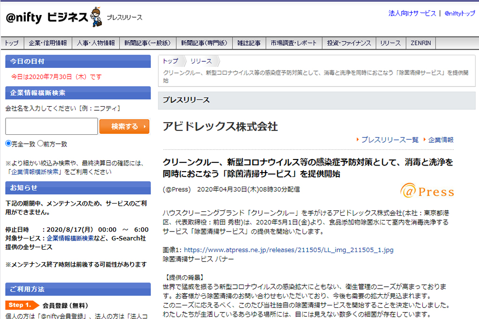The width and height of the screenshot is (479, 319).
Task: Open the ZENRIN menu tab
Action: tap(421, 43)
